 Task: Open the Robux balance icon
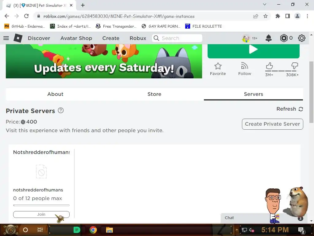point(284,38)
